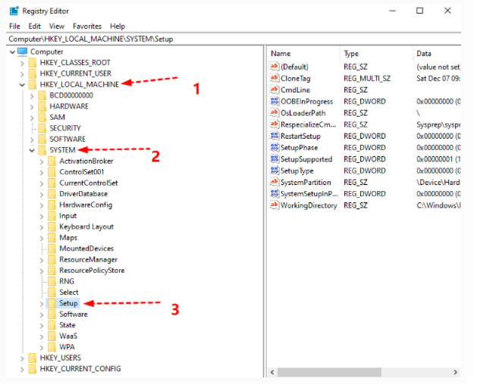Screen dimensions: 477x385
Task: Select the WaaS key
Action: 68,336
